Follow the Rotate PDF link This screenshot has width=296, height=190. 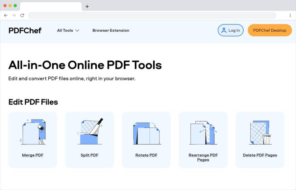146,155
